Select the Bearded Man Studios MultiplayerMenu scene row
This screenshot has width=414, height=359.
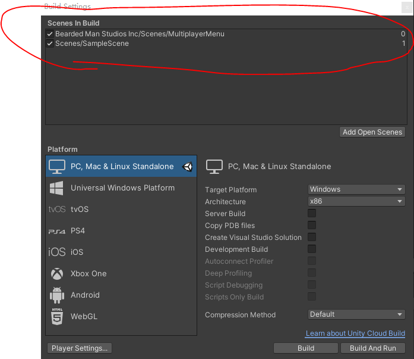point(226,34)
